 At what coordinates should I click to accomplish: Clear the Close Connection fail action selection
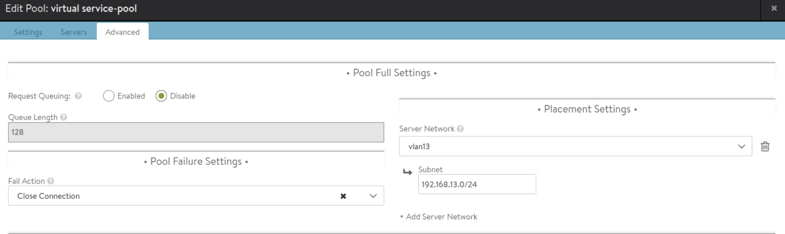click(x=343, y=196)
